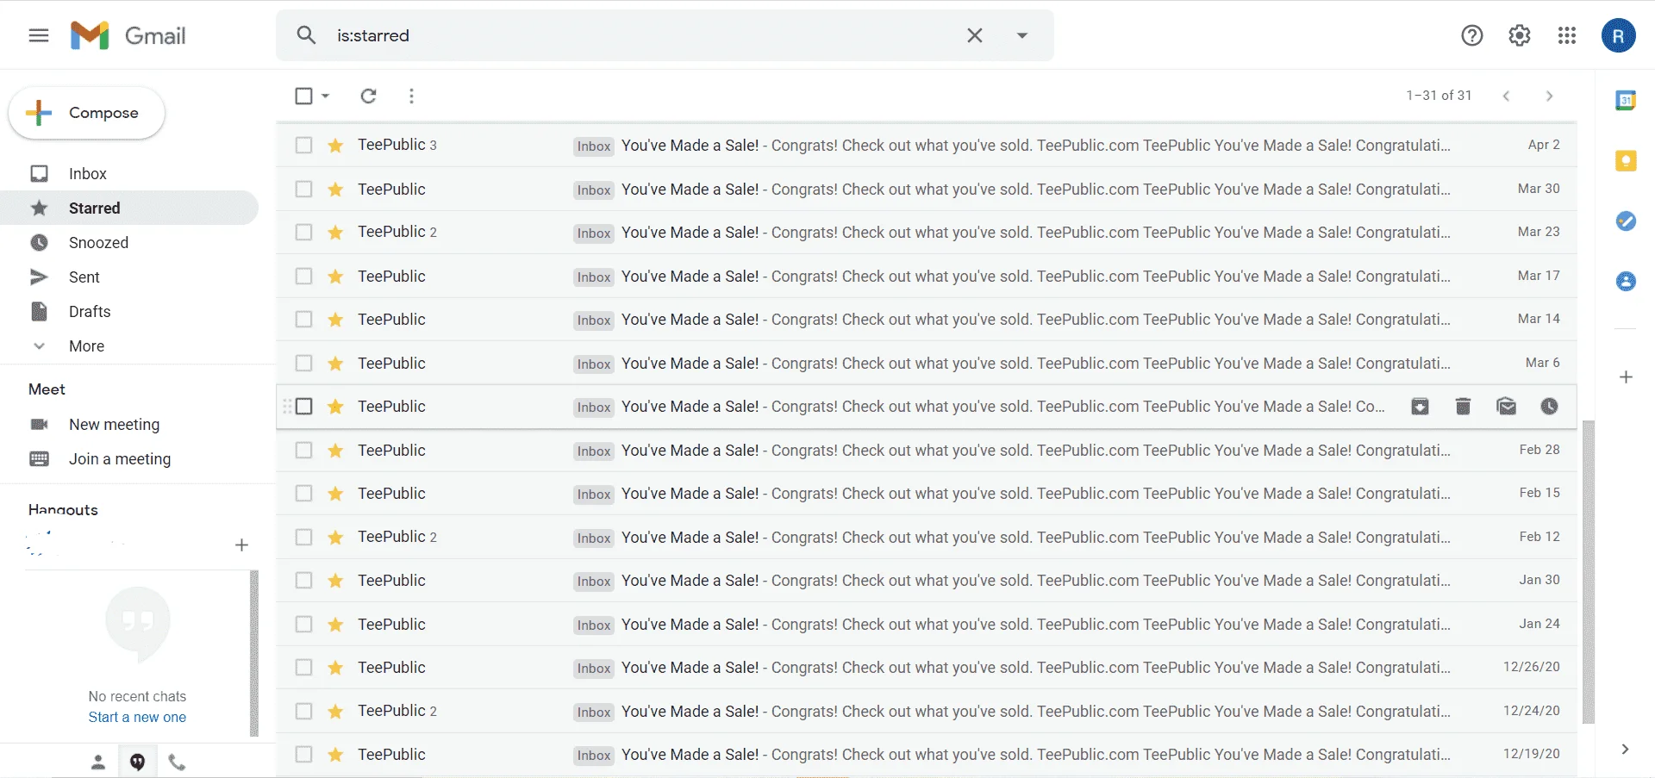Image resolution: width=1655 pixels, height=778 pixels.
Task: Open the Inbox folder
Action: coord(129,174)
